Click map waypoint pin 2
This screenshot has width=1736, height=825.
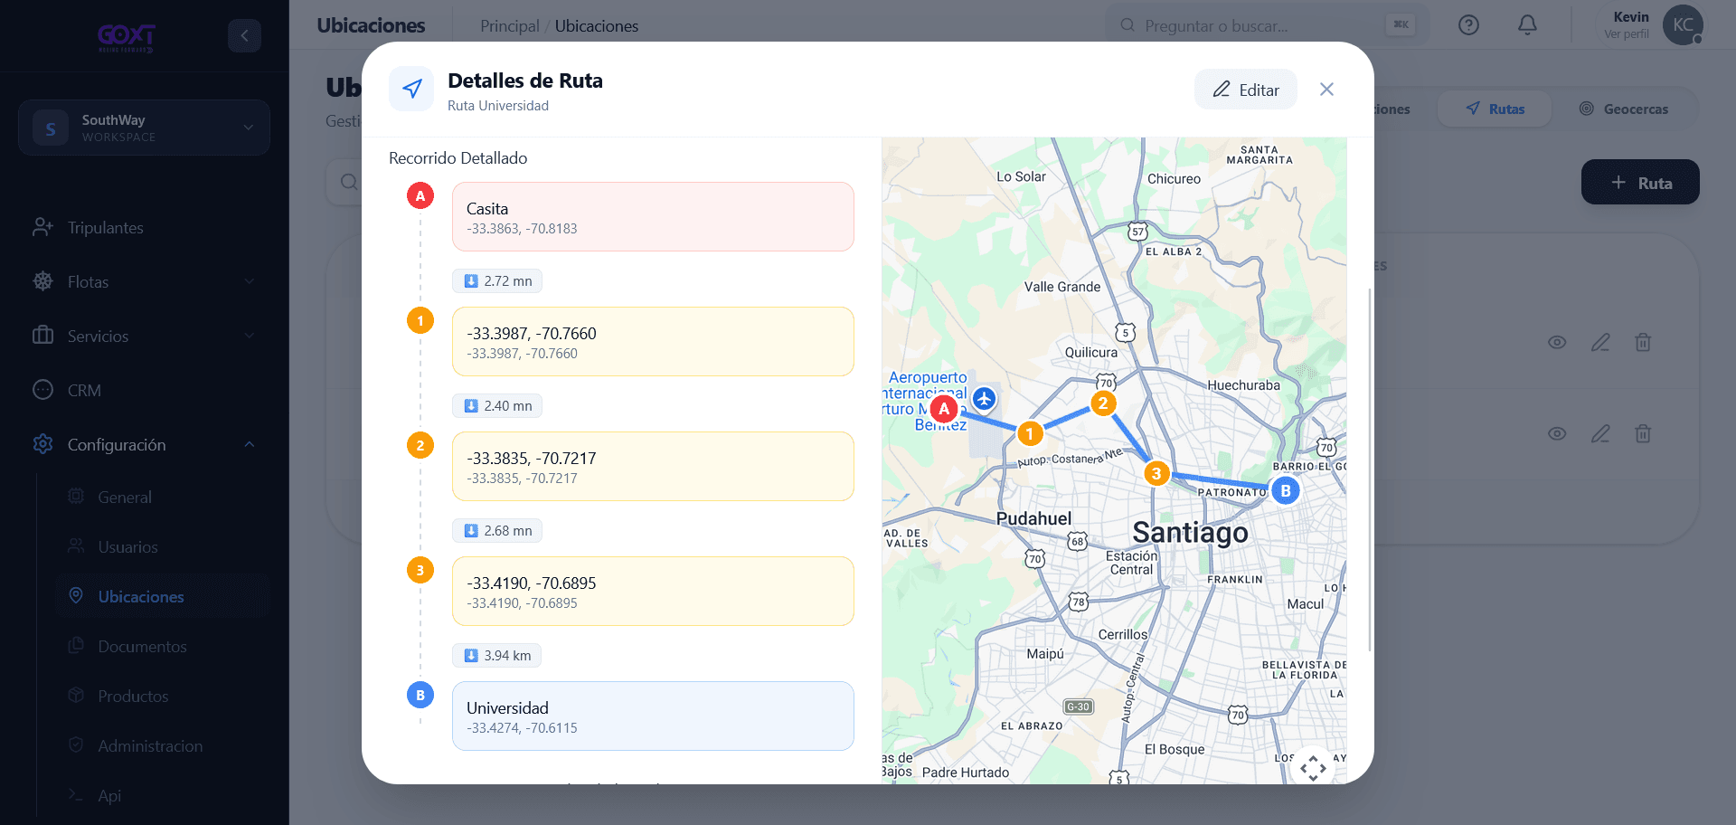point(1102,403)
